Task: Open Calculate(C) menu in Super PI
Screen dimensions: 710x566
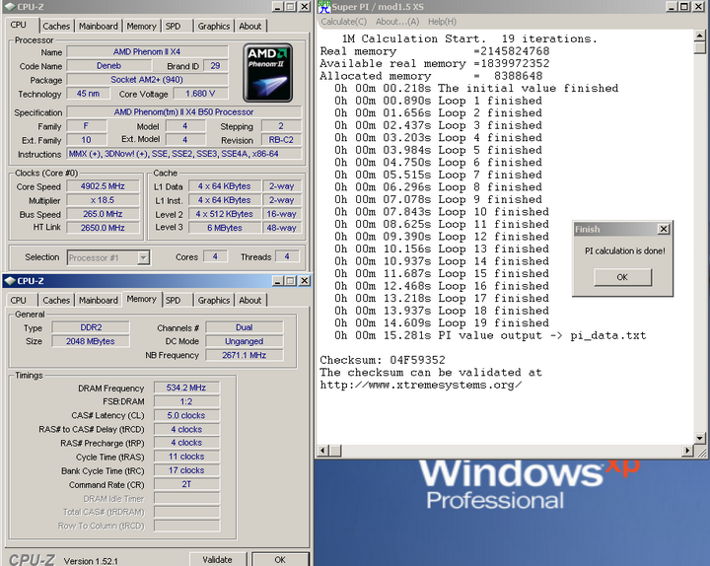Action: tap(344, 22)
